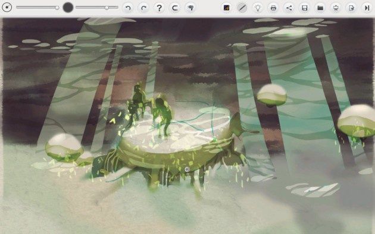The width and height of the screenshot is (375, 234).
Task: Toggle the light bulb hints icon
Action: [258, 8]
